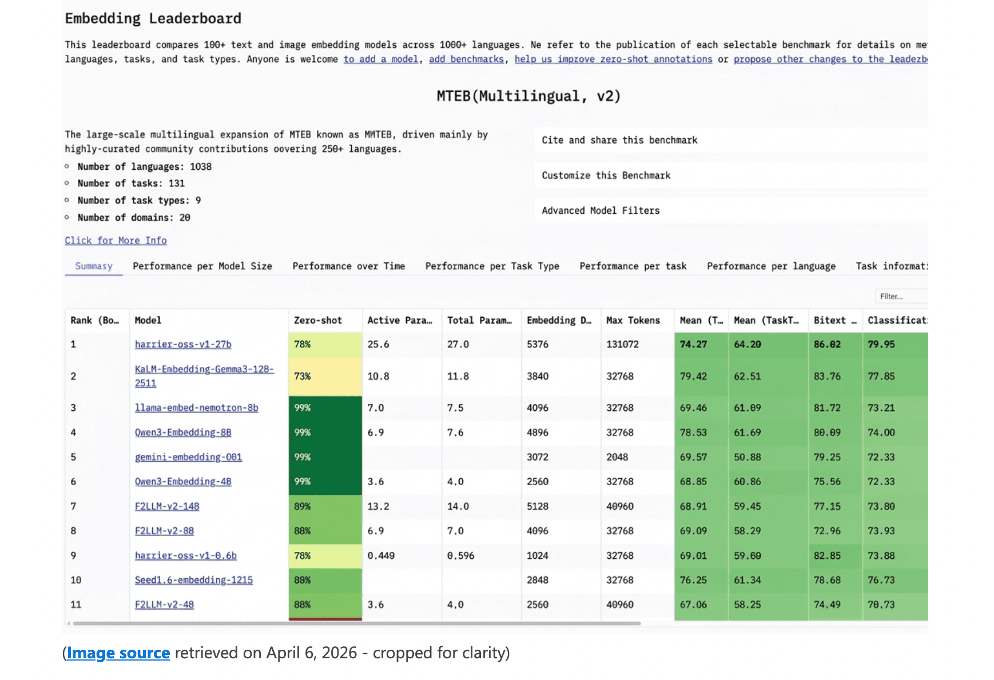The width and height of the screenshot is (994, 680).
Task: Click the 5376 embedding dimensions cell
Action: click(561, 345)
